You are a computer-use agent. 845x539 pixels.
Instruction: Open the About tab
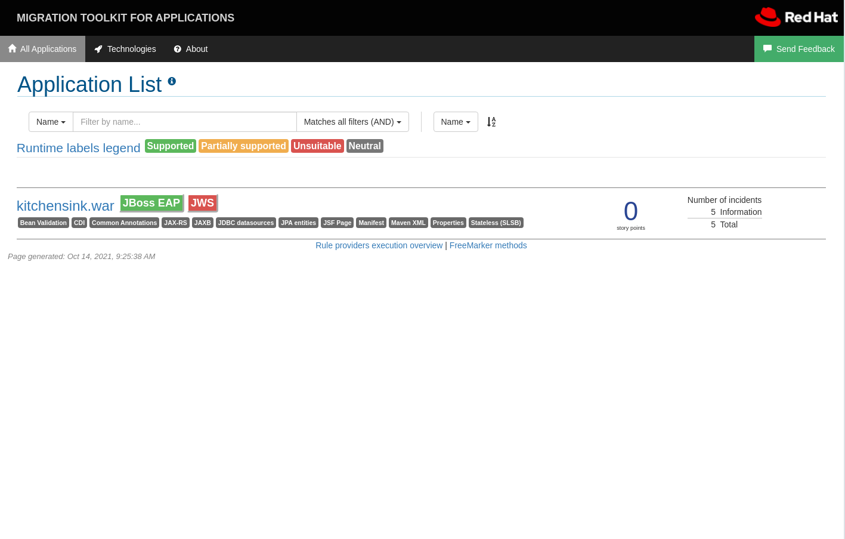(191, 49)
